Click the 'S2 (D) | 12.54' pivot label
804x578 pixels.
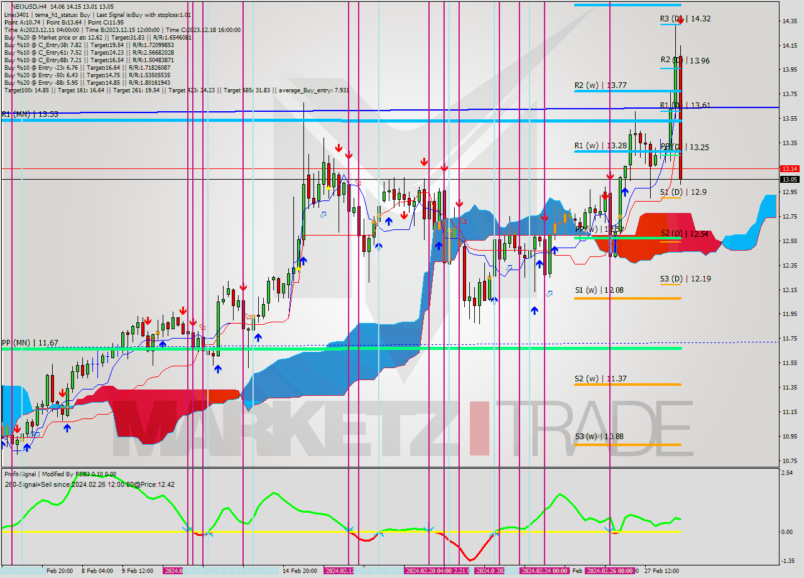click(685, 234)
